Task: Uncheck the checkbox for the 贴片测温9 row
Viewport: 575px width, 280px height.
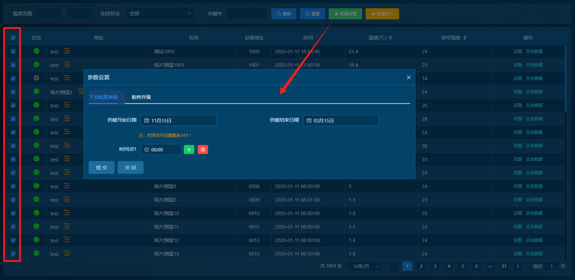Action: [13, 200]
